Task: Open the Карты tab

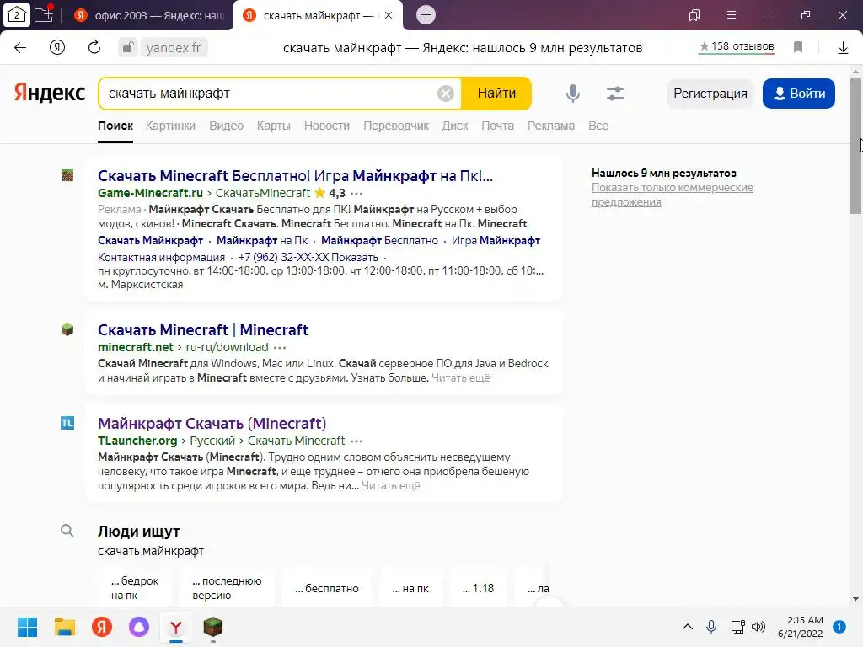Action: [274, 126]
